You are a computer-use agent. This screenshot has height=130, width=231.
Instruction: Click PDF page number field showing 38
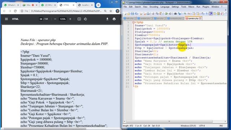41,19
